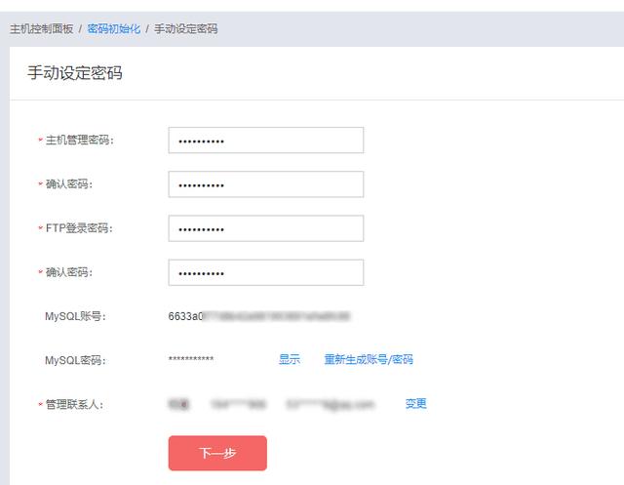Click the MySQL账号 label
This screenshot has height=485, width=624.
tap(74, 316)
